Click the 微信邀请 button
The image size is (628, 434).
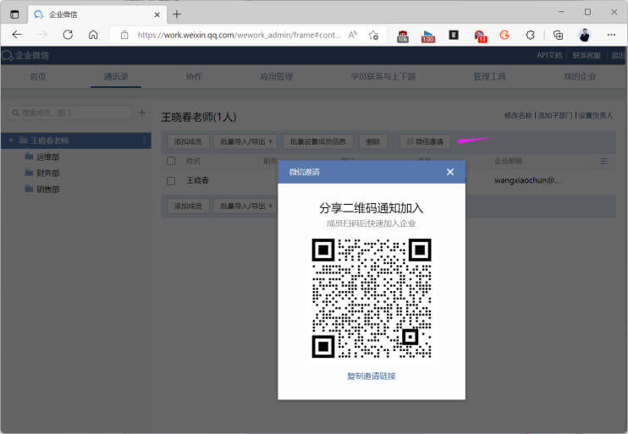point(425,142)
